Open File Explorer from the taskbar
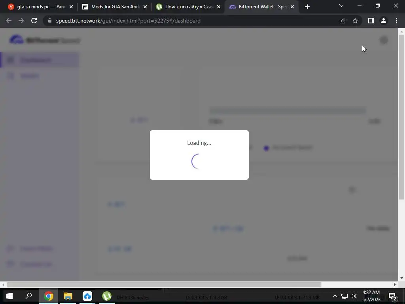The image size is (405, 304). click(68, 296)
